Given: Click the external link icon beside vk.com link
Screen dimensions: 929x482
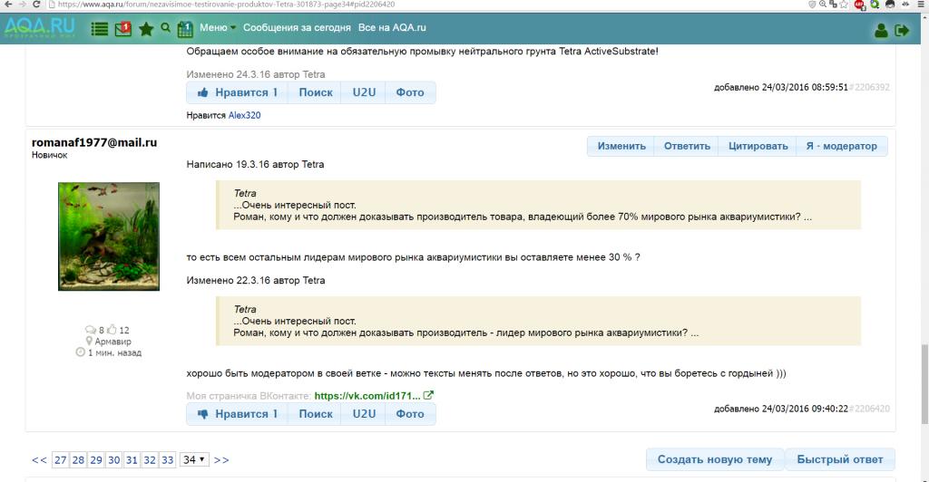Looking at the screenshot, I should click(428, 395).
